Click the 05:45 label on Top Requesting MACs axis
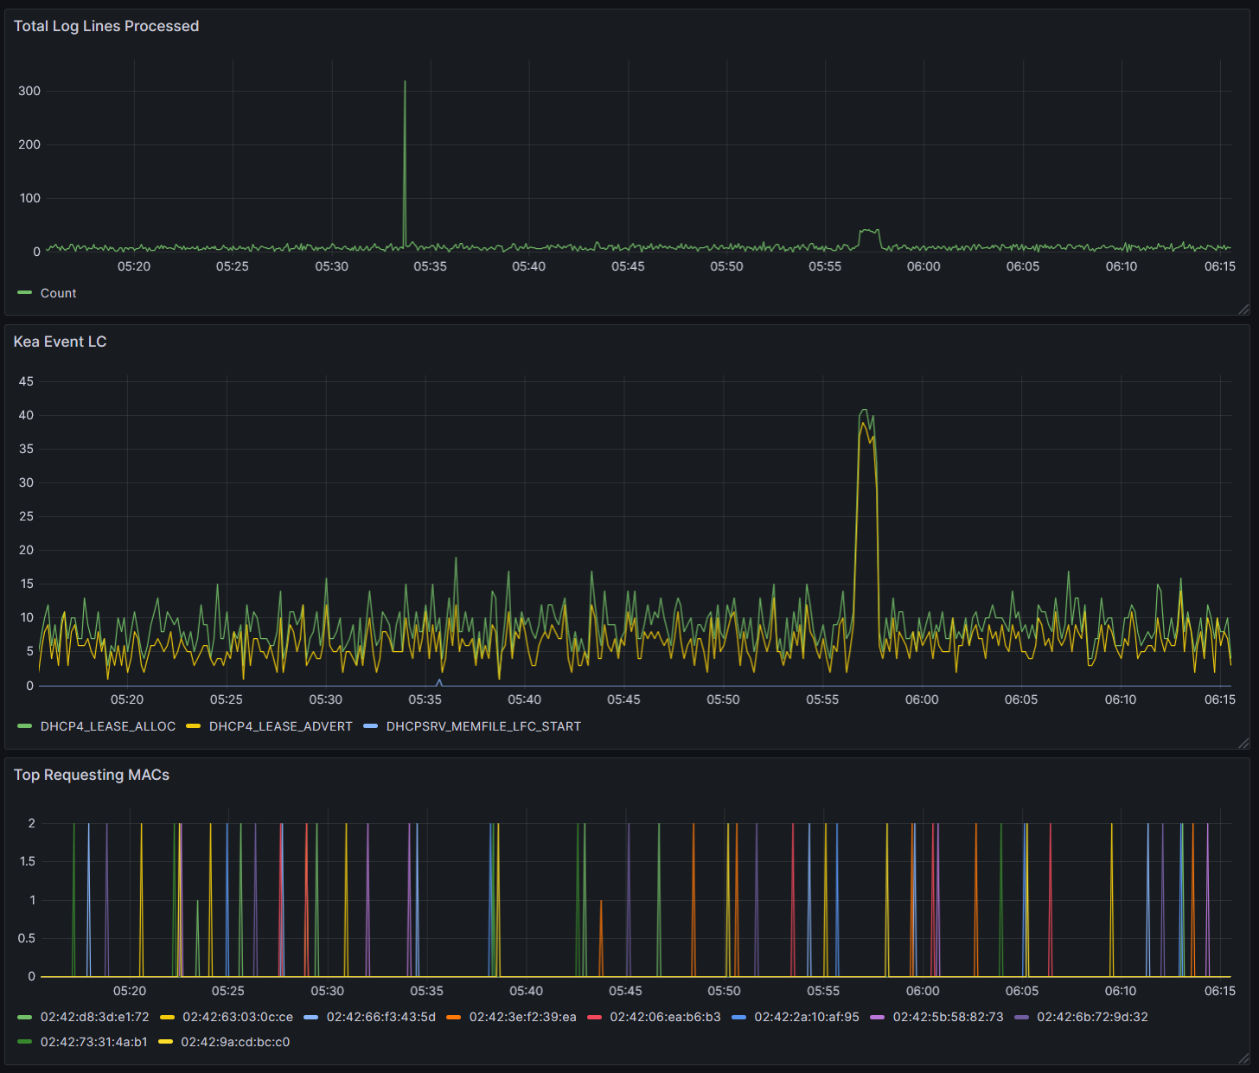Viewport: 1259px width, 1073px height. pos(625,991)
